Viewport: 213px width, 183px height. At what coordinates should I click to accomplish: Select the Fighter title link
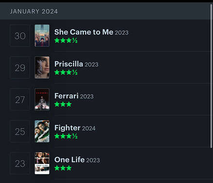pos(67,128)
